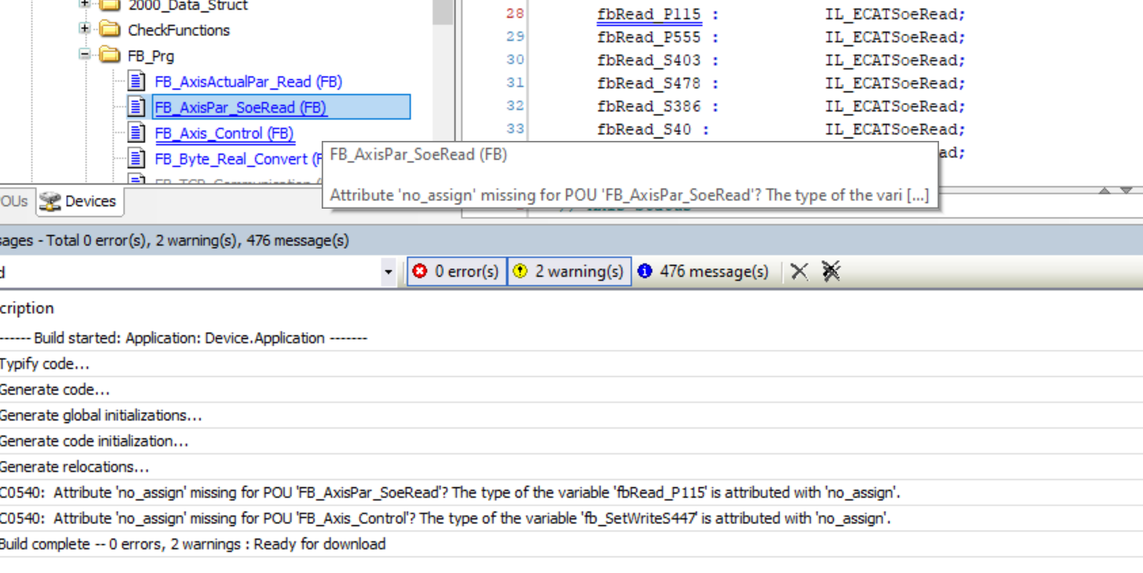This screenshot has width=1143, height=573.
Task: Click the FB_Byte_Real_Convert document icon
Action: coord(136,159)
